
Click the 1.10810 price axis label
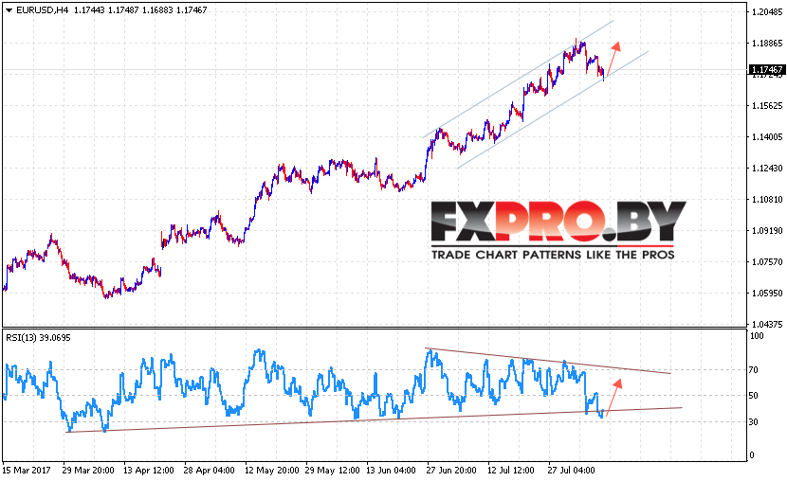click(767, 200)
